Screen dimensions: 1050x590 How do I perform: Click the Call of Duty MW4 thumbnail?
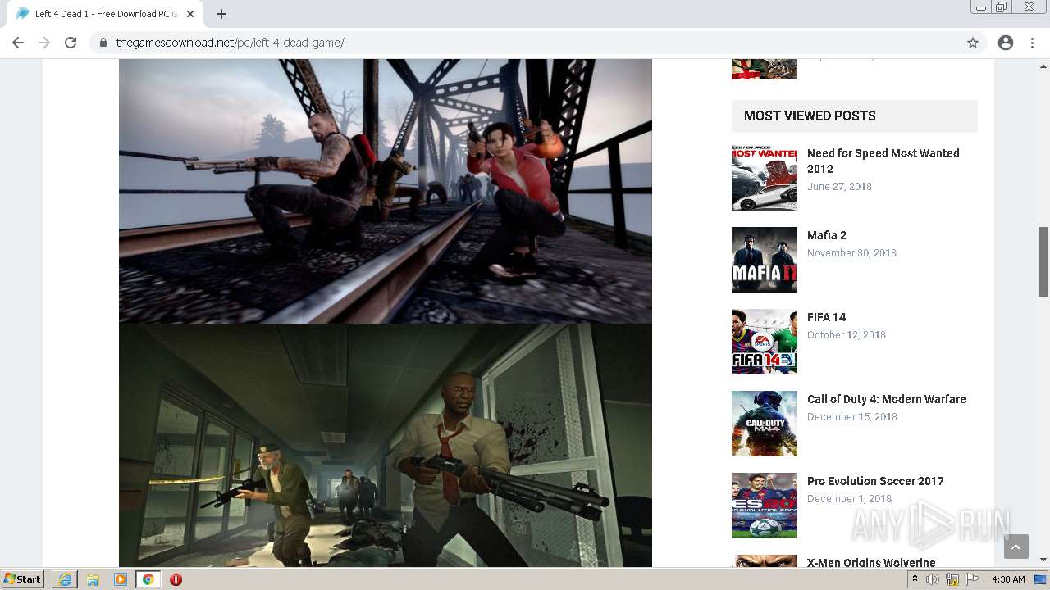(x=765, y=424)
